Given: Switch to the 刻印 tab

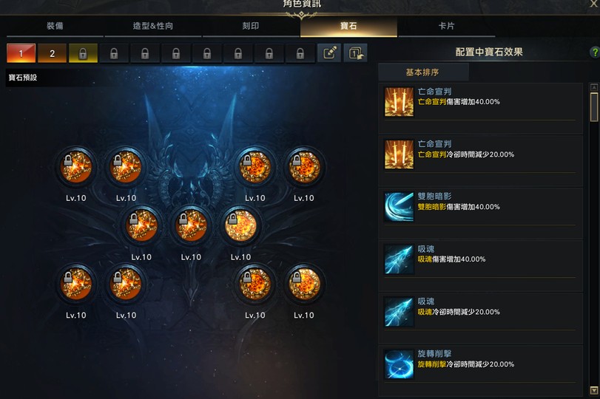Looking at the screenshot, I should (251, 26).
